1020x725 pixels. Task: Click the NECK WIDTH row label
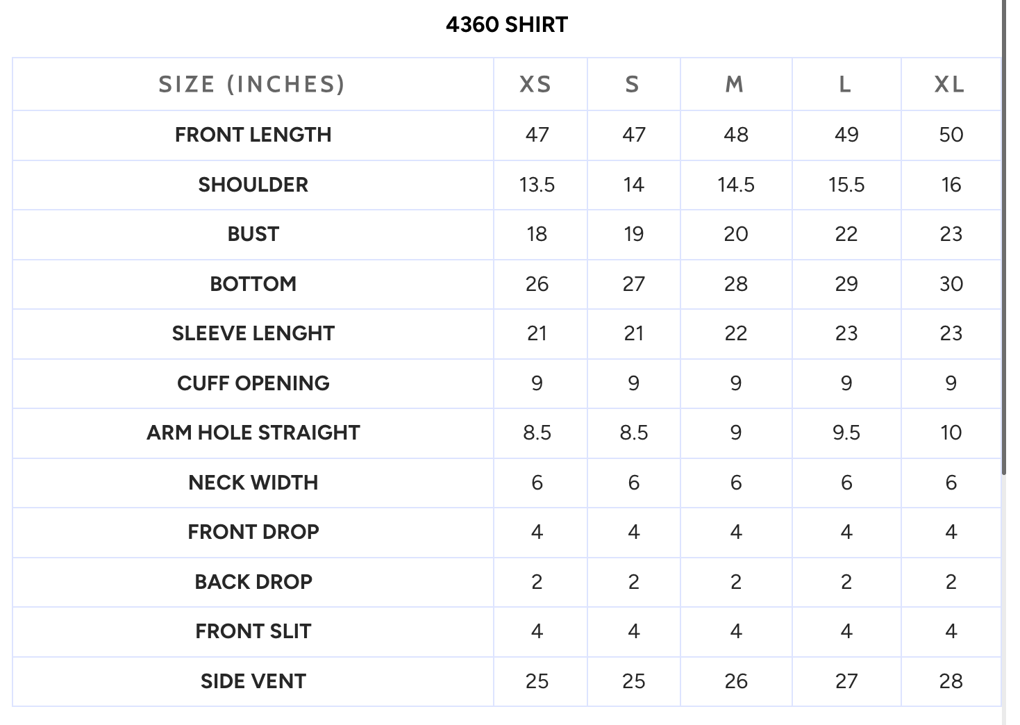(x=253, y=483)
